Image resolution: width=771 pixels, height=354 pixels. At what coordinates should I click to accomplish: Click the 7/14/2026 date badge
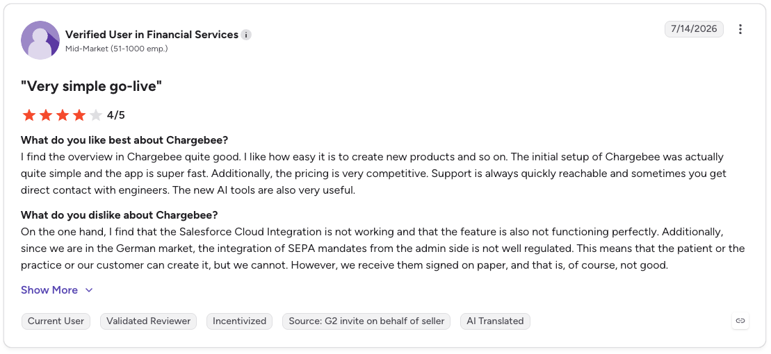pyautogui.click(x=695, y=29)
